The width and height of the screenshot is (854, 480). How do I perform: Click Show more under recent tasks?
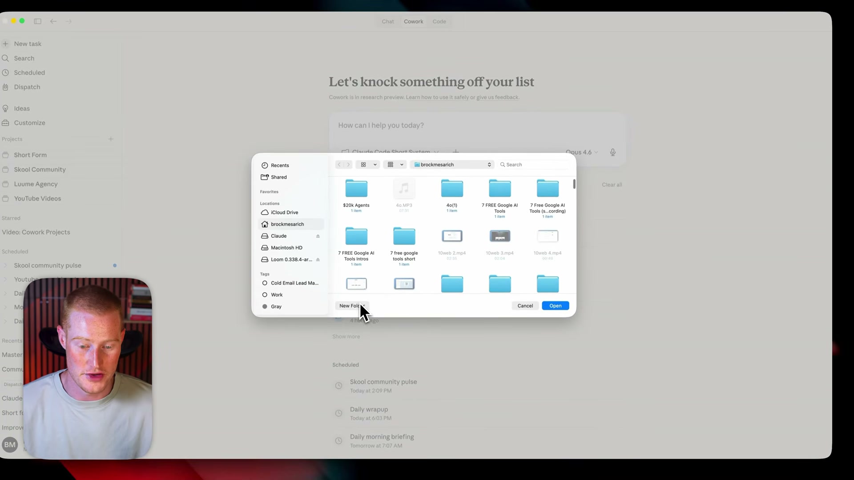point(346,336)
